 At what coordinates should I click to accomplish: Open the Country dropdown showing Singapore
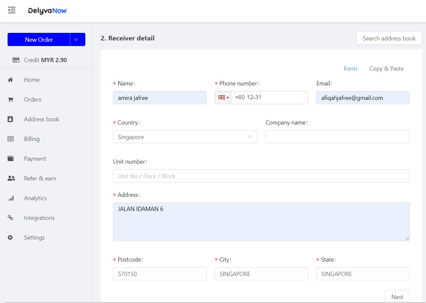click(185, 137)
